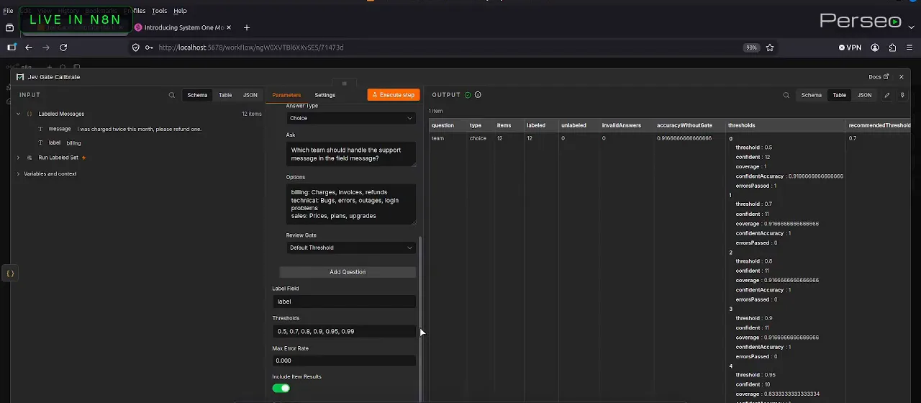921x403 pixels.
Task: Open the Help menu
Action: [x=180, y=11]
